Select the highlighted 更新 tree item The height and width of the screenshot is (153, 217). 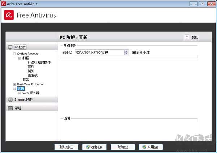tap(21, 89)
